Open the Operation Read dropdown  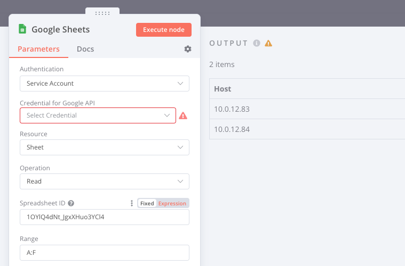[x=105, y=181]
